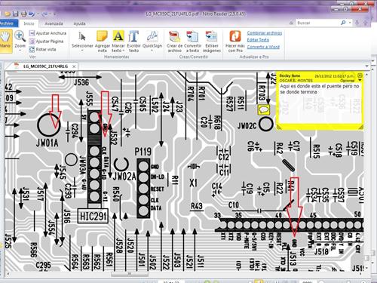Choose the Marcar texto highlighter tool

click(118, 42)
